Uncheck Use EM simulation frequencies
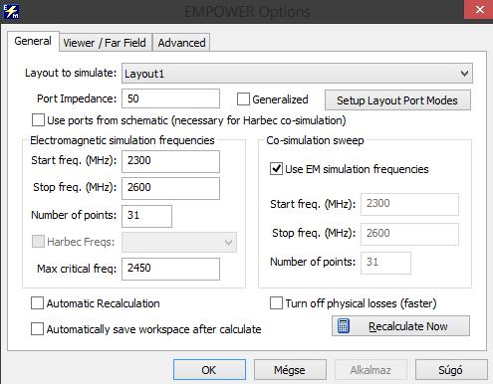Image resolution: width=493 pixels, height=384 pixels. [x=276, y=169]
